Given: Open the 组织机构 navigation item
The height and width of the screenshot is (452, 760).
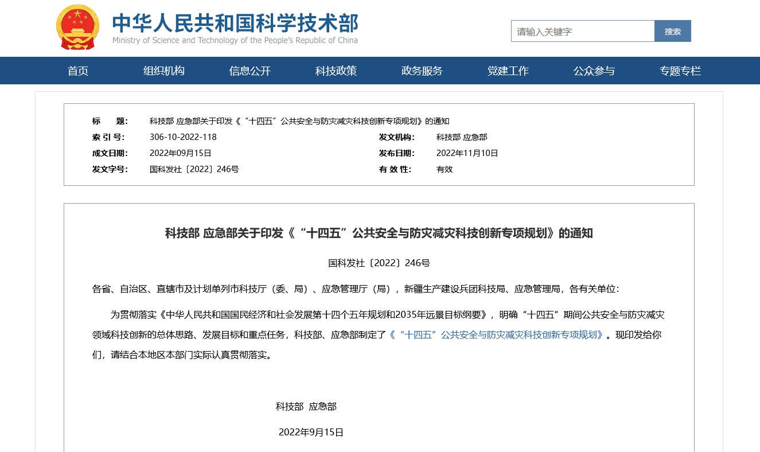Looking at the screenshot, I should [164, 71].
